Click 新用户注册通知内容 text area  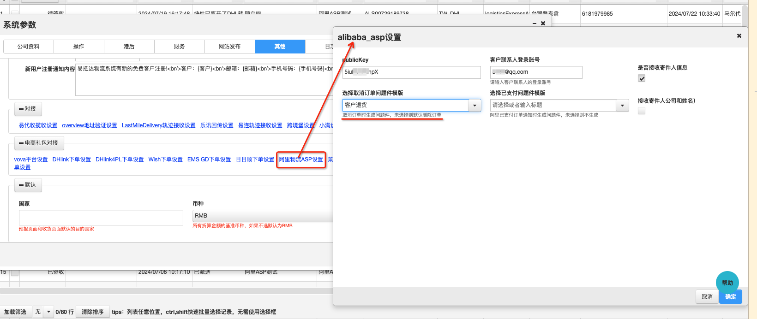click(204, 80)
